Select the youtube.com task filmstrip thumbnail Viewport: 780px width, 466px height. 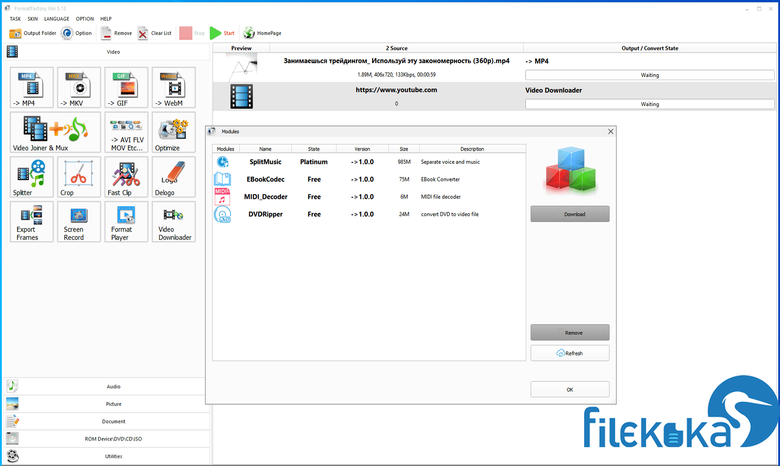(241, 96)
